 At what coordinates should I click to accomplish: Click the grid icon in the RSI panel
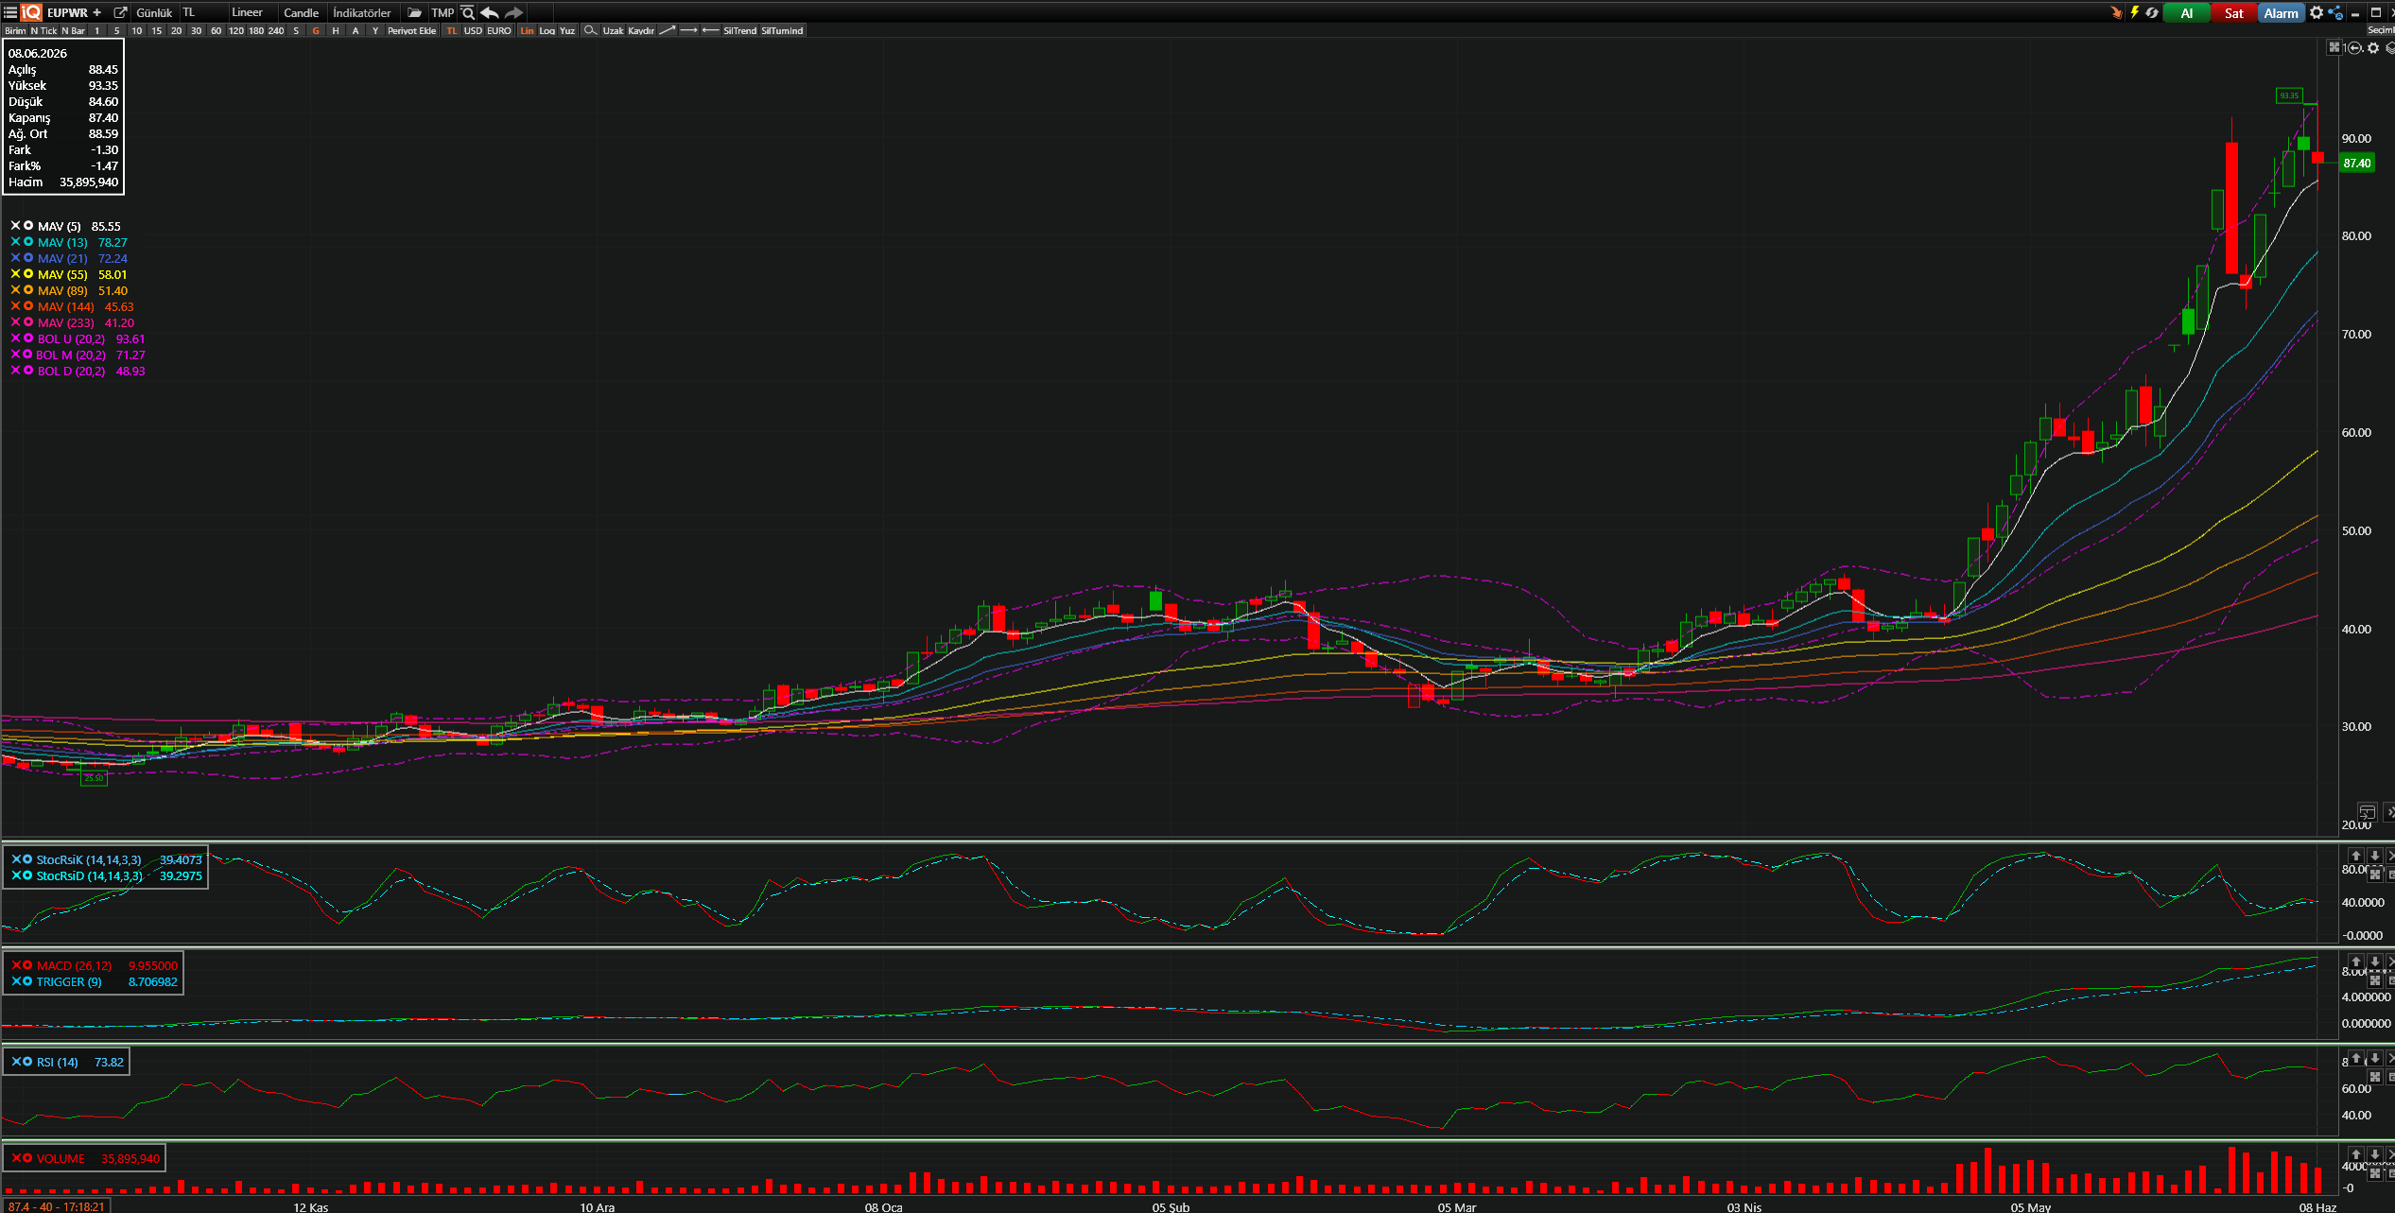2374,1077
